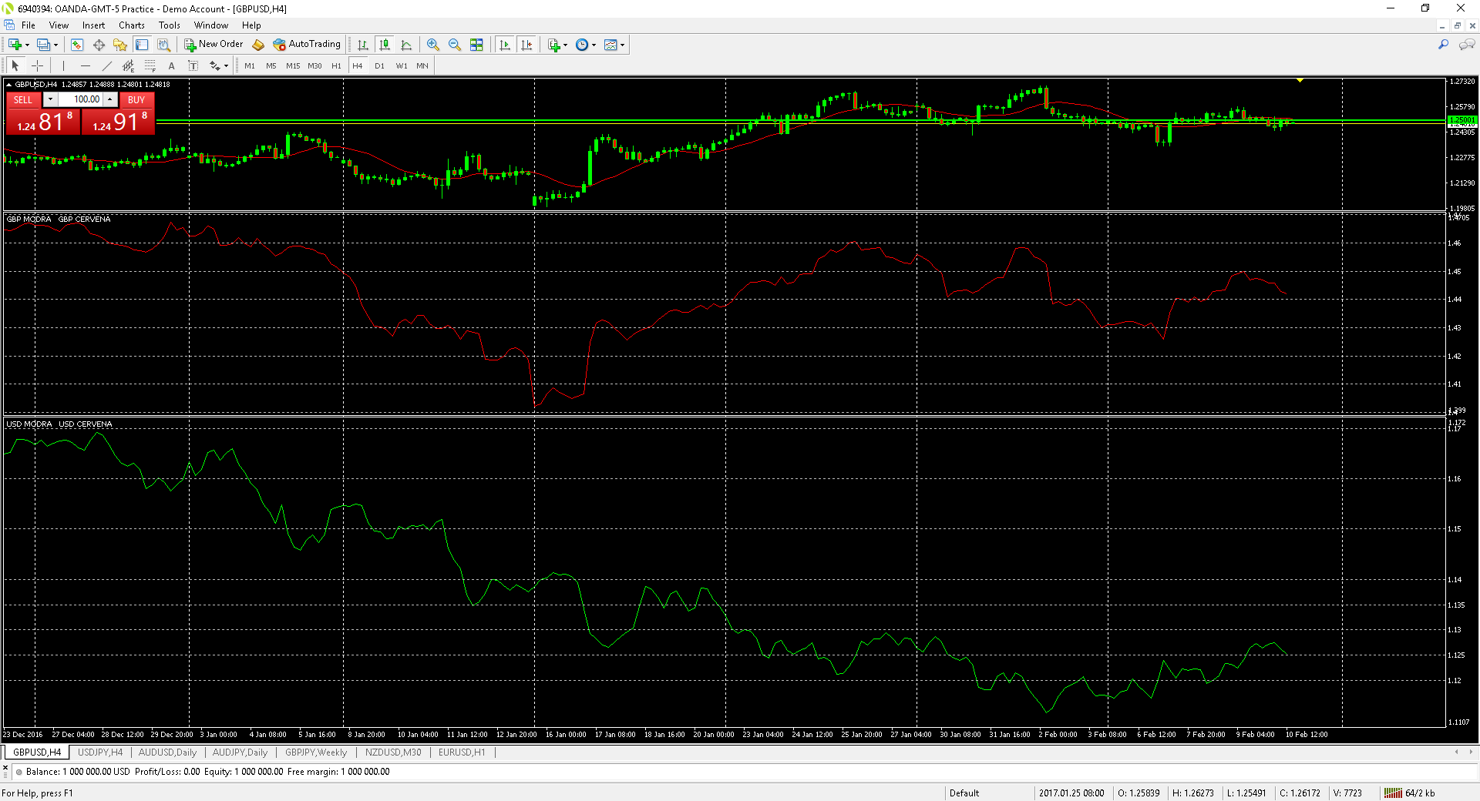
Task: Click the Zoom Out magnifier
Action: point(455,45)
